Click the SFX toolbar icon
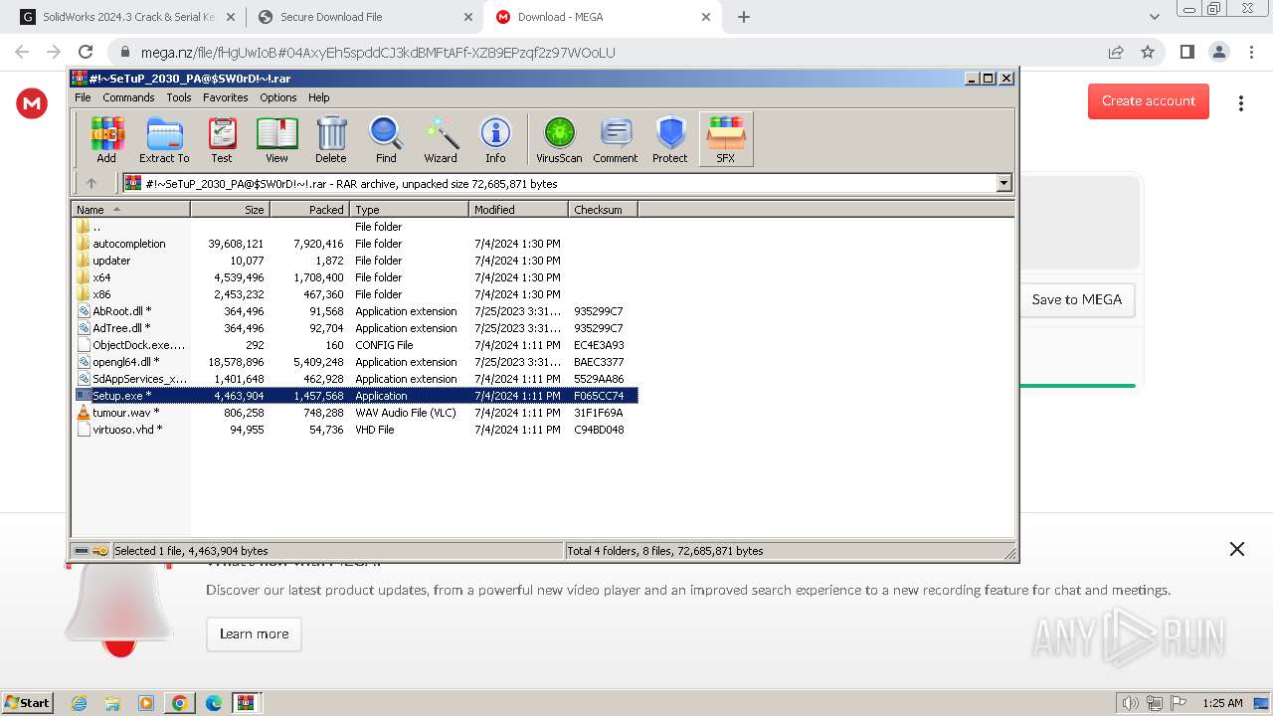 [726, 139]
